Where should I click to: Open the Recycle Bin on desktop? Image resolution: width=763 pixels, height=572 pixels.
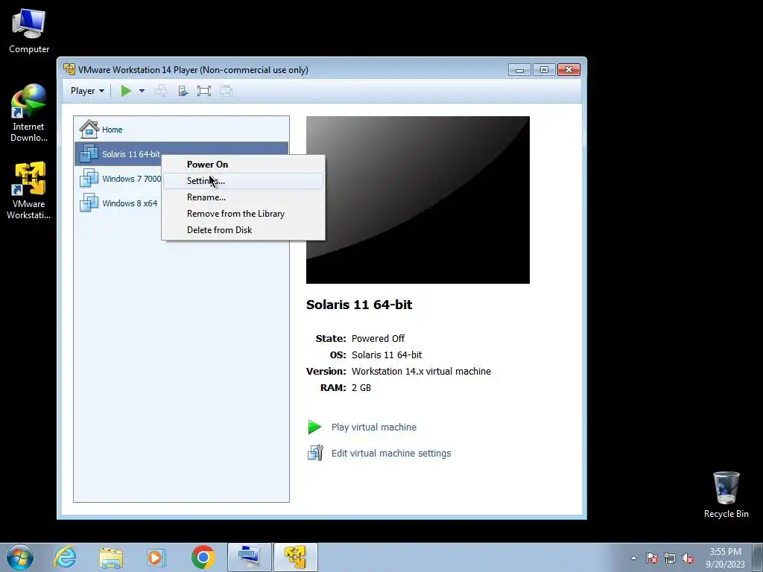point(726,495)
